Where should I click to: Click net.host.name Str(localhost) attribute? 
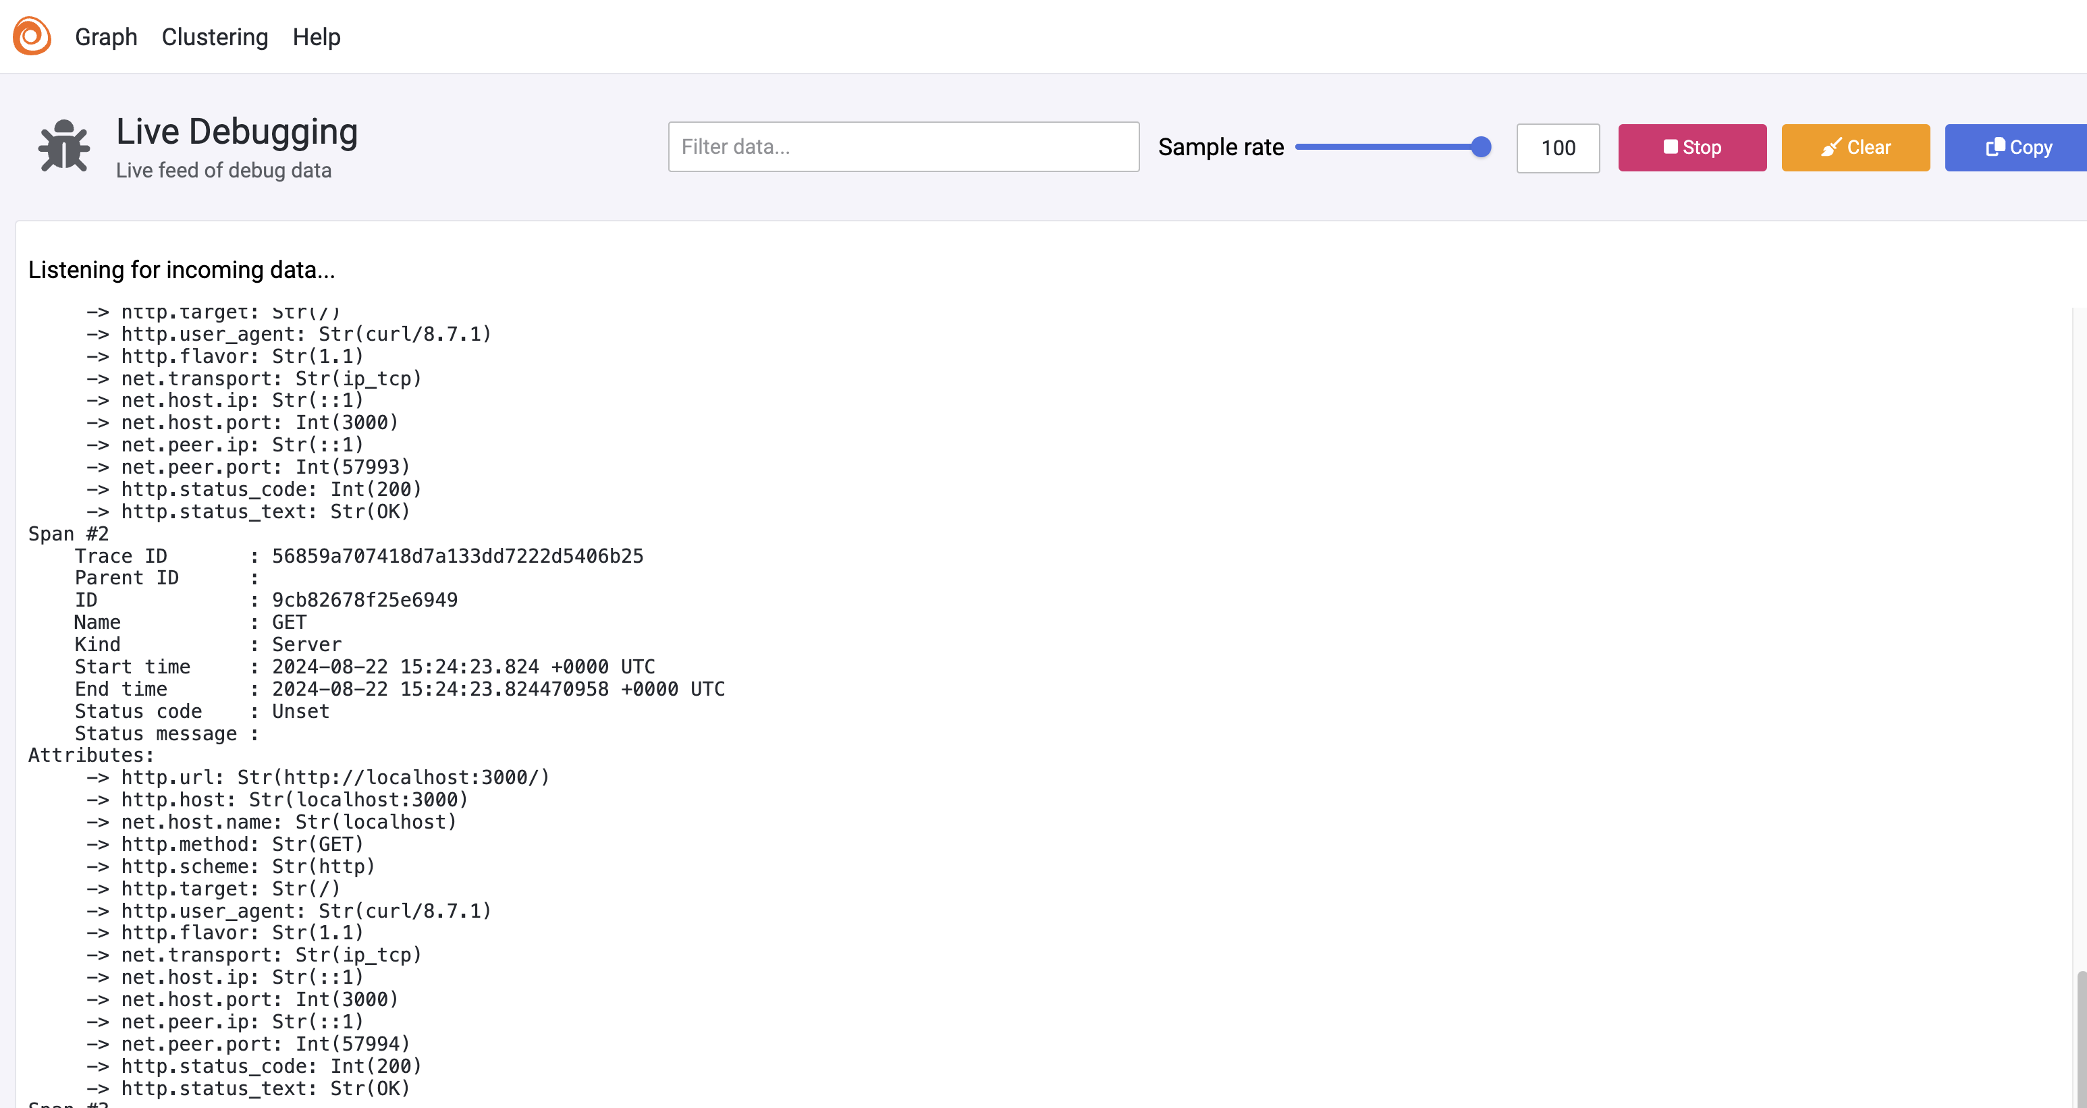pos(271,822)
